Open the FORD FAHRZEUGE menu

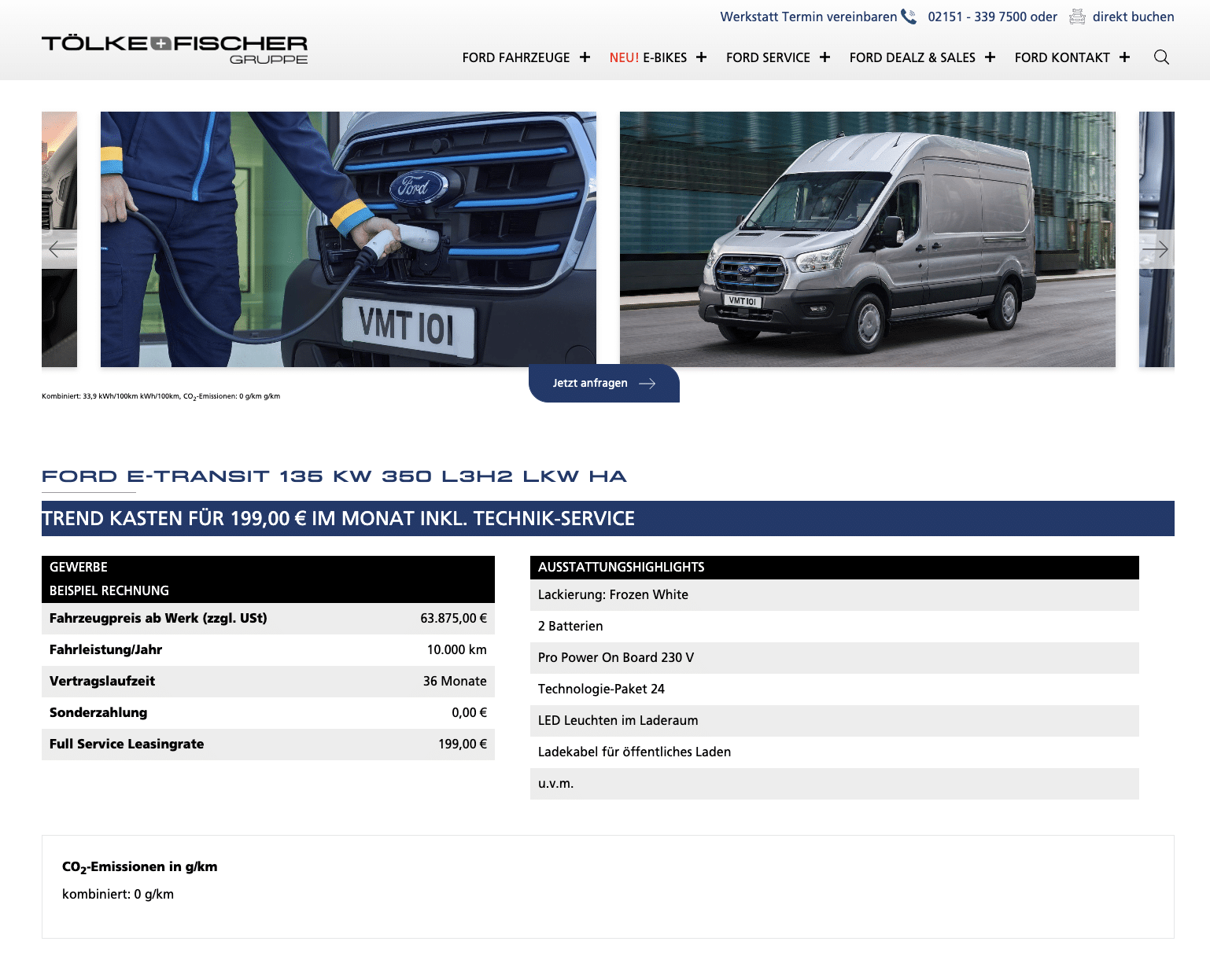tap(516, 57)
